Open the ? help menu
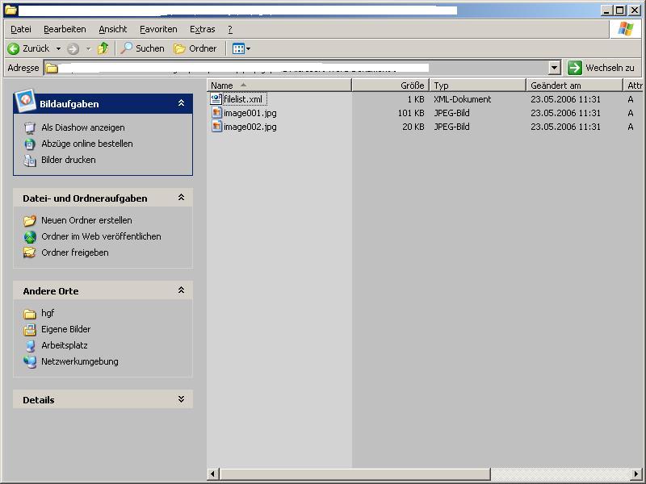646x484 pixels. [230, 29]
